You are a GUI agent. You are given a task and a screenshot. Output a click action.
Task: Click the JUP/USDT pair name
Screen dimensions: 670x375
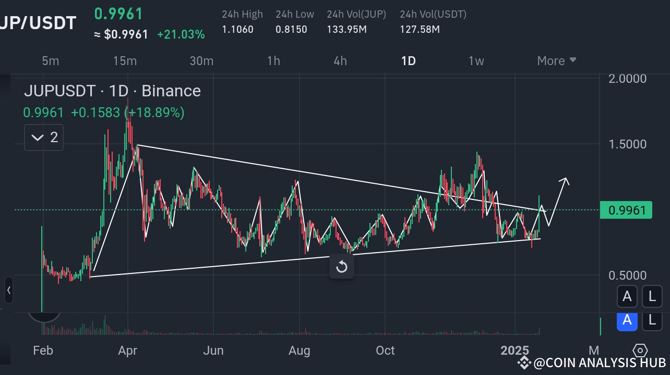pyautogui.click(x=38, y=22)
